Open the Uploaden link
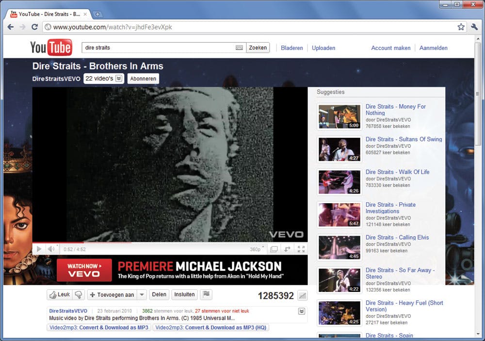Image resolution: width=485 pixels, height=341 pixels. [x=323, y=48]
